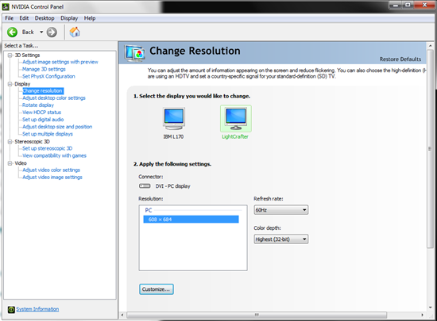The height and width of the screenshot is (321, 437).
Task: Click the horizontal scrollbar left arrow
Action: click(122, 315)
